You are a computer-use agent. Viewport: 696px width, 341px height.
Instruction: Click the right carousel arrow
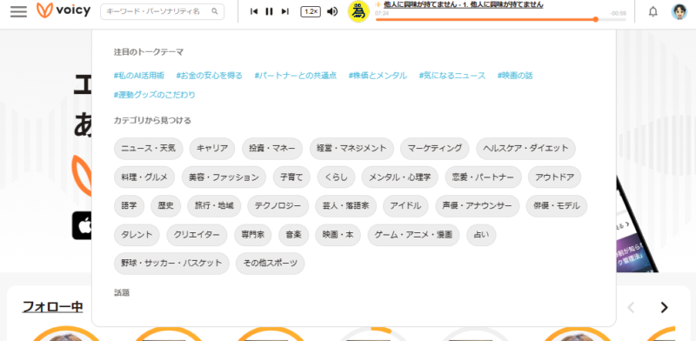(x=664, y=307)
